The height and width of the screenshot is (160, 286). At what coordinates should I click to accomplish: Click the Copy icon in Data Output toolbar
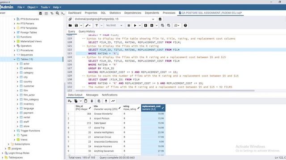click(76, 101)
